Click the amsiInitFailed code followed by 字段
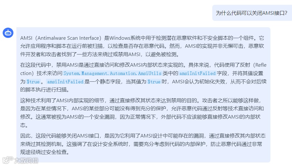 197,73
